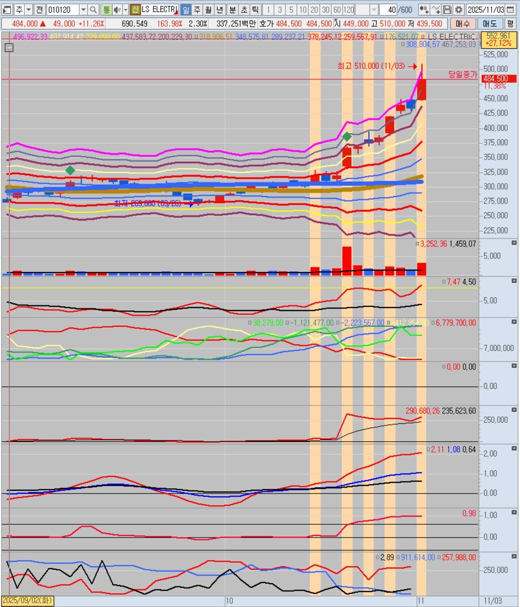Open the chart settings gear icon
The height and width of the screenshot is (607, 520).
point(459,10)
